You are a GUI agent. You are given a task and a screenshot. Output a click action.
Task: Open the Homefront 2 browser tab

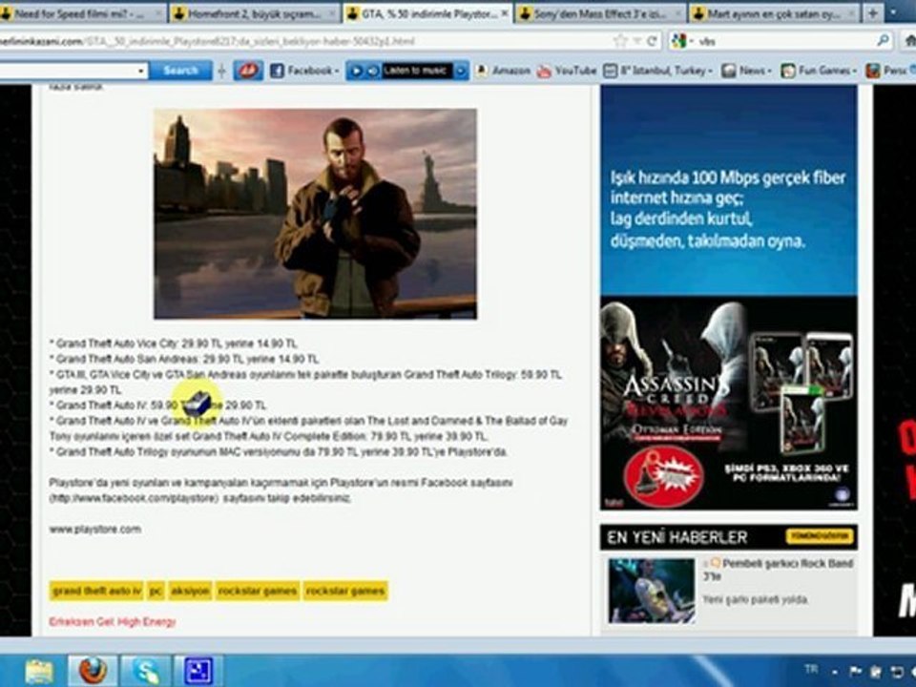pyautogui.click(x=255, y=13)
